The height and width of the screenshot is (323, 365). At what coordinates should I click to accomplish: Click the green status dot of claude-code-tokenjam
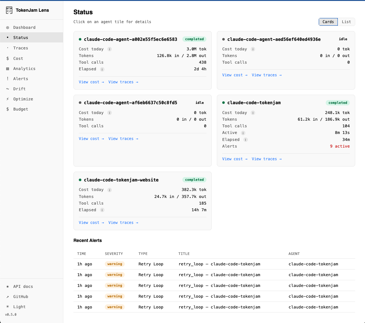pyautogui.click(x=223, y=103)
